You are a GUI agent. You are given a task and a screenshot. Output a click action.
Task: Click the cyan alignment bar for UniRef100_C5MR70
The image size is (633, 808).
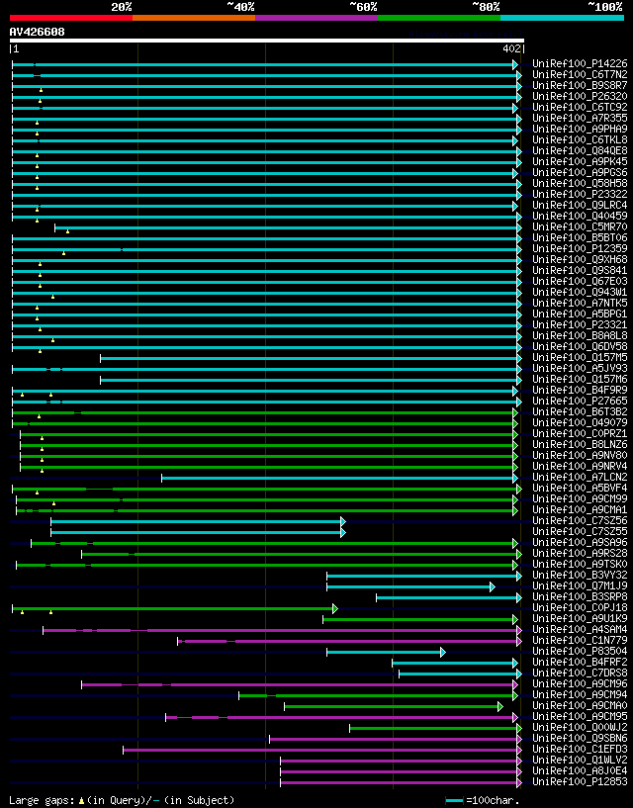point(288,227)
